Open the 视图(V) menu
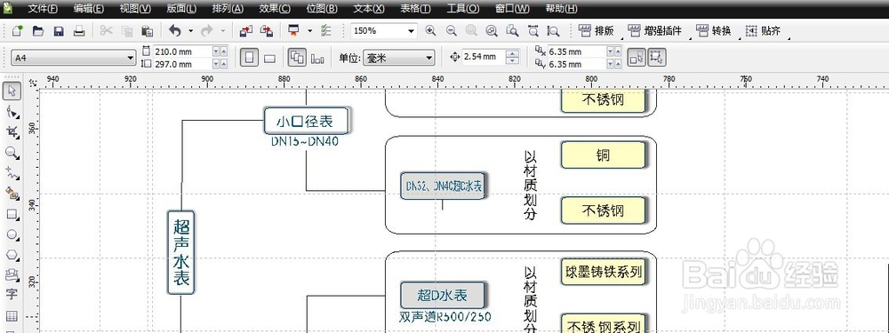Viewport: 889px width, 333px height. click(135, 9)
